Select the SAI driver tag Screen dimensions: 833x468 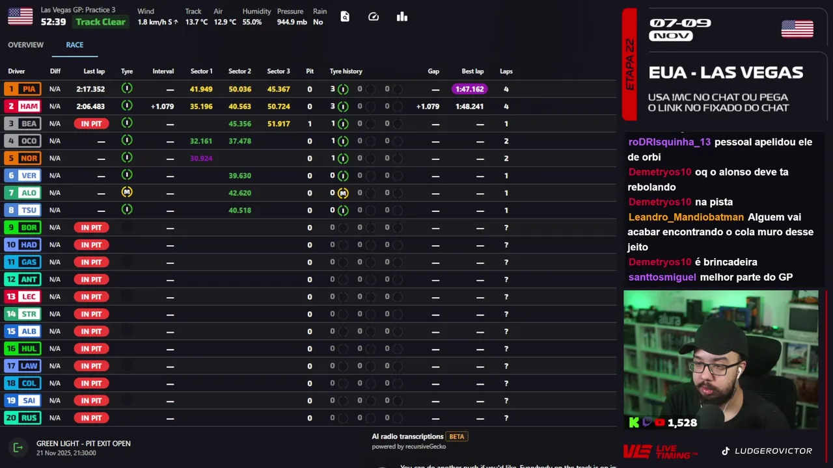22,400
